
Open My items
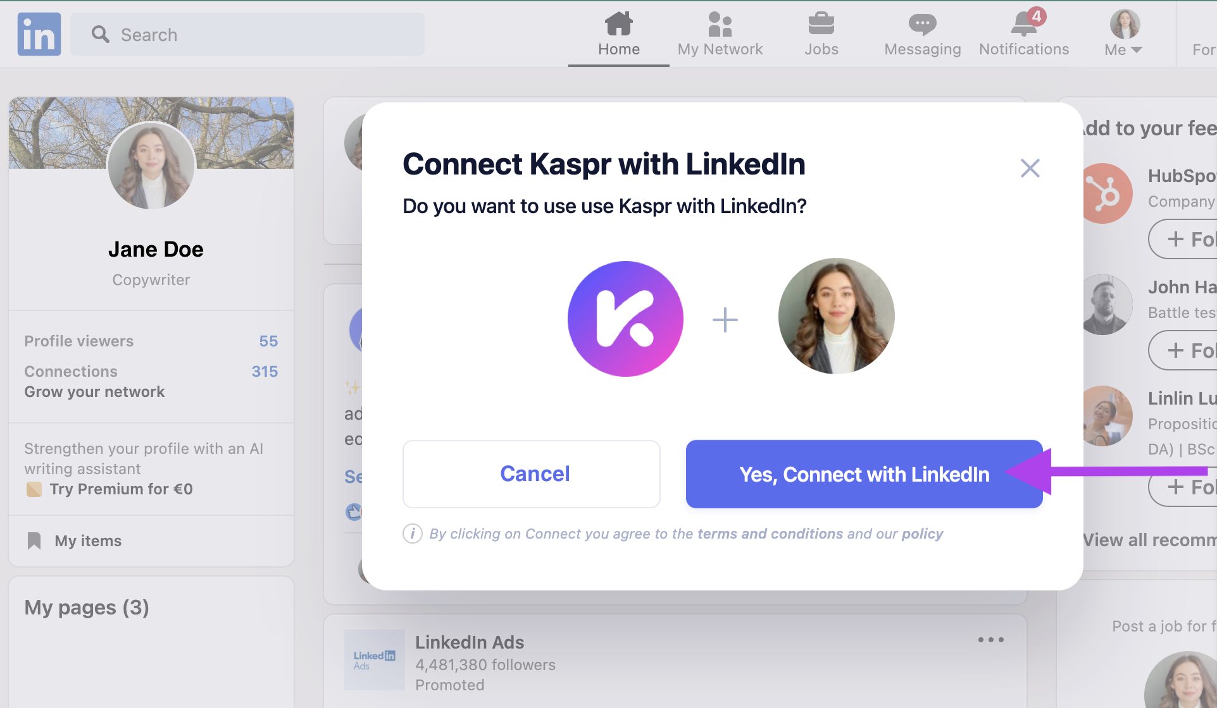click(x=88, y=541)
